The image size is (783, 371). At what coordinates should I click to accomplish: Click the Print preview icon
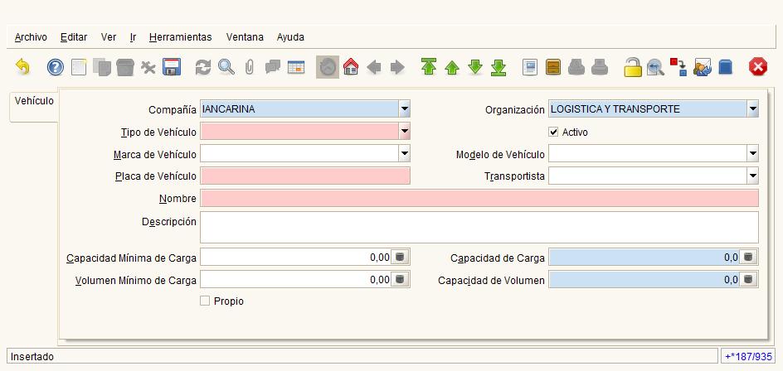point(576,67)
